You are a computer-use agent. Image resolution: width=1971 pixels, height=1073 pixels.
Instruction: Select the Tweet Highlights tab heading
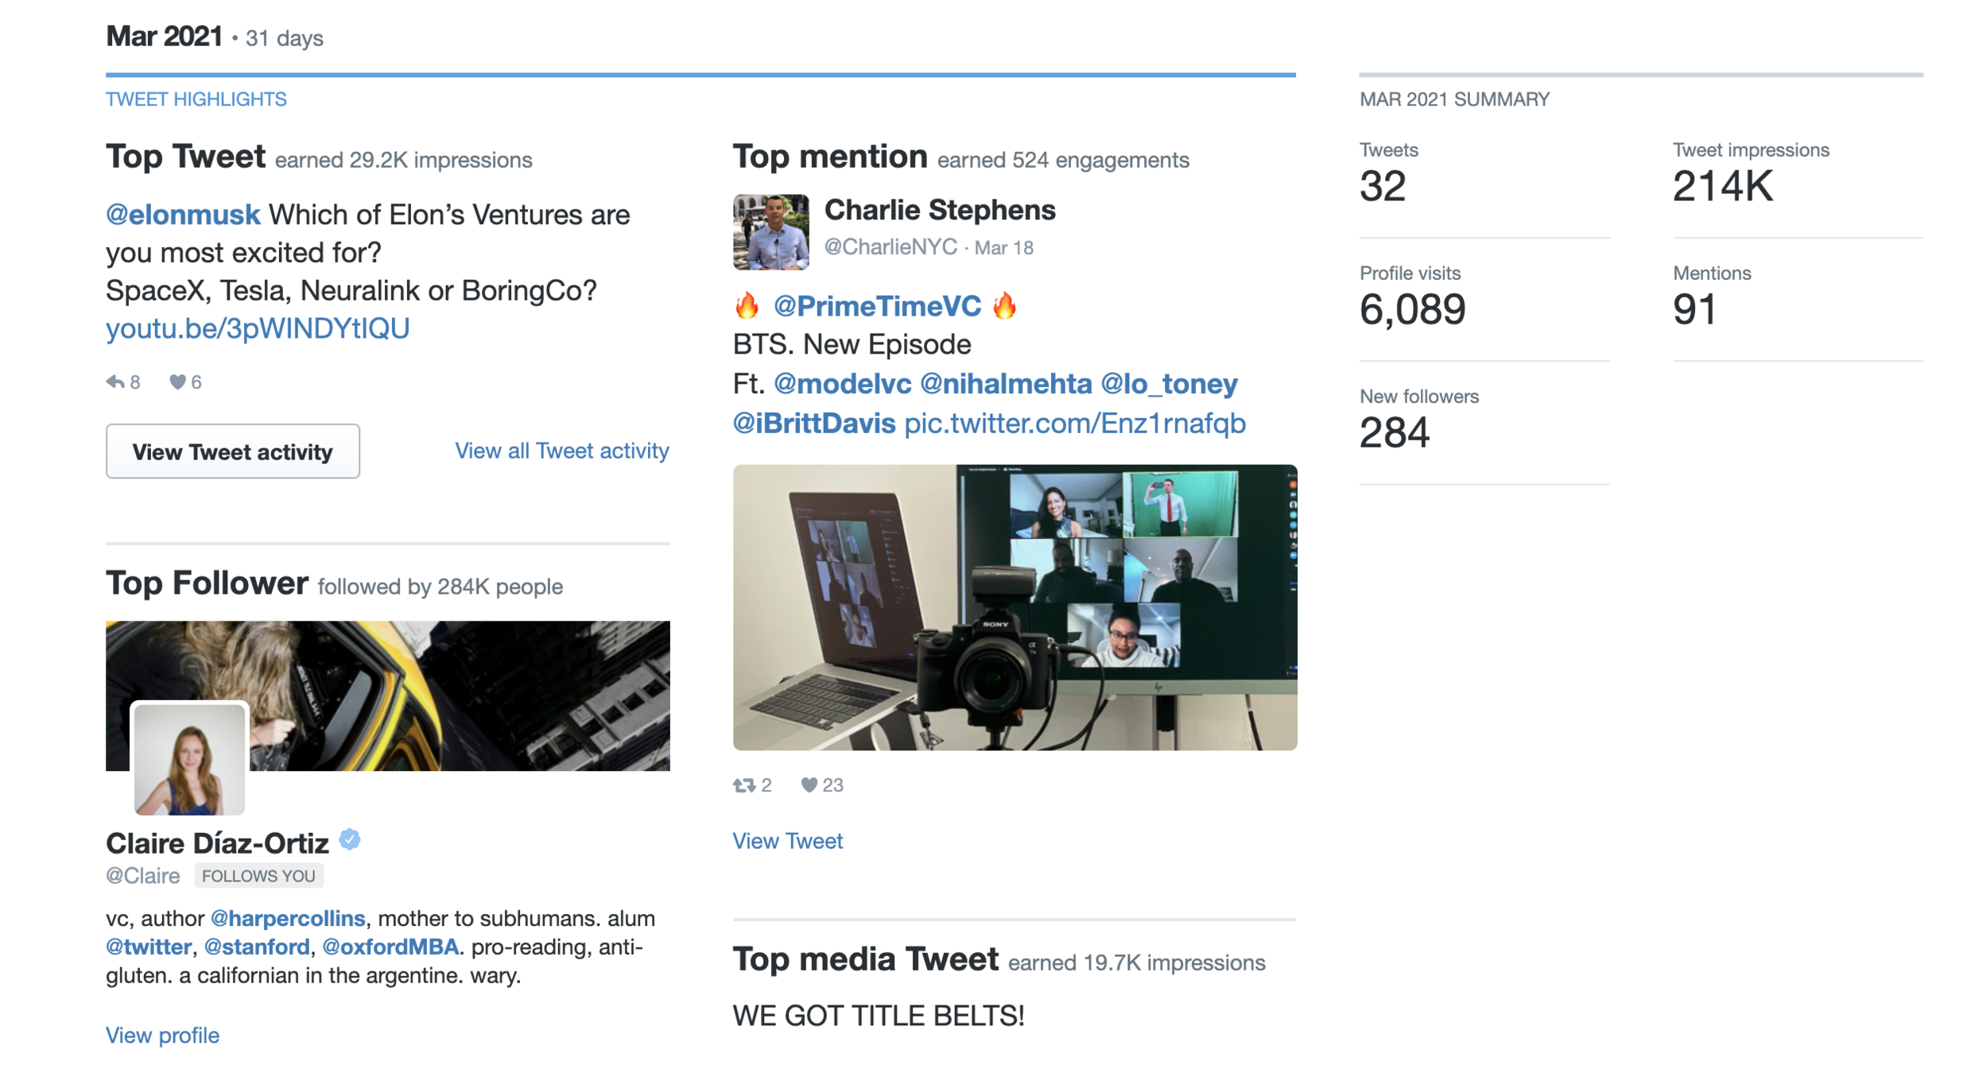pyautogui.click(x=196, y=99)
